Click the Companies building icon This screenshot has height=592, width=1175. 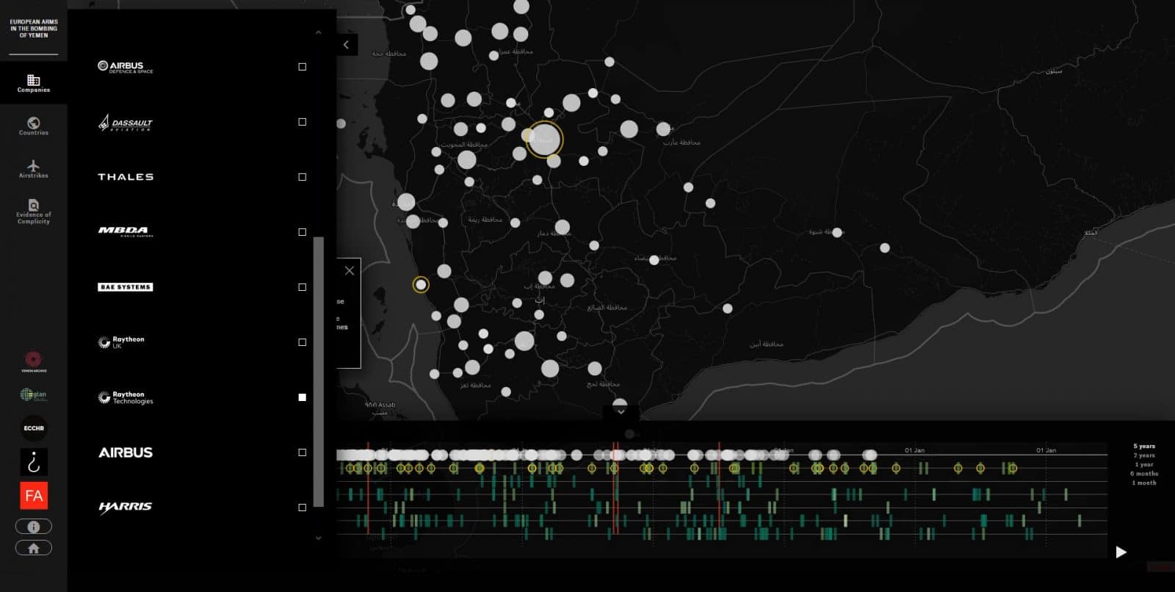point(34,79)
